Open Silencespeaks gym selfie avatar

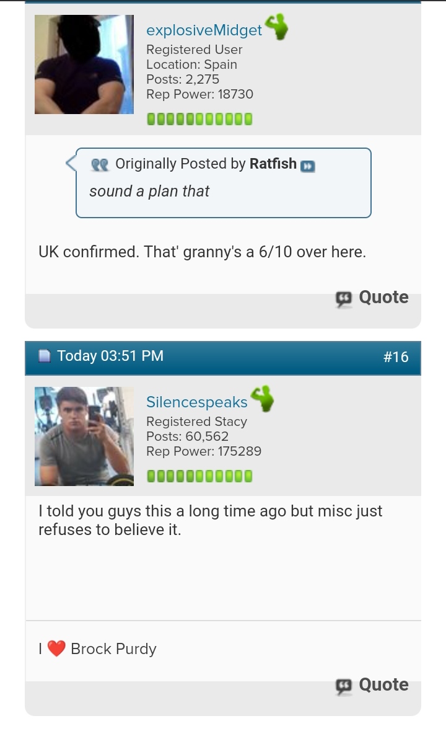(x=84, y=436)
